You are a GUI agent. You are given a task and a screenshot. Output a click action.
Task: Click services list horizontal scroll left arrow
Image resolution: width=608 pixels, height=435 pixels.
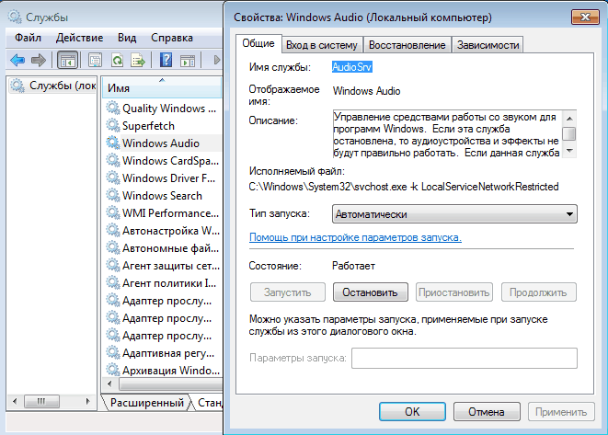click(109, 384)
